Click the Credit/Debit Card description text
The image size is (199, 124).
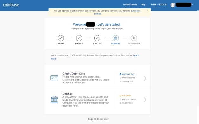86,80
